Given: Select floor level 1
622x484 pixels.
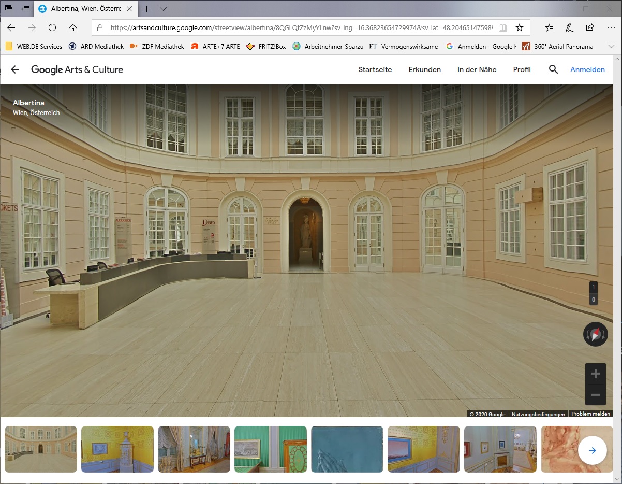Looking at the screenshot, I should pyautogui.click(x=593, y=287).
